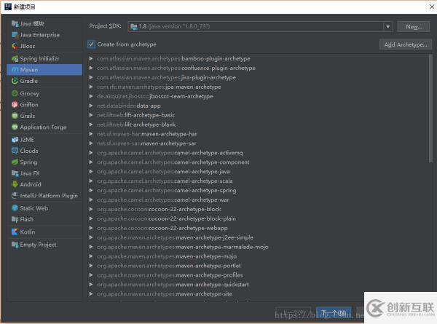Click the Flash icon
Viewport: 437px width, 324px height.
(15, 219)
